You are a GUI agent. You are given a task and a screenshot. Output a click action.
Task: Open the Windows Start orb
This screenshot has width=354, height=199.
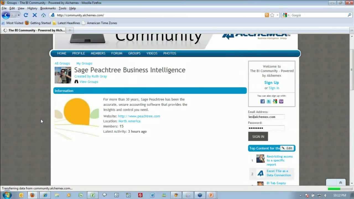coord(7,195)
